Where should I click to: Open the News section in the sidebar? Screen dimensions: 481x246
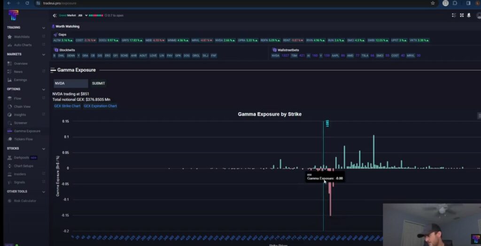[x=18, y=72]
